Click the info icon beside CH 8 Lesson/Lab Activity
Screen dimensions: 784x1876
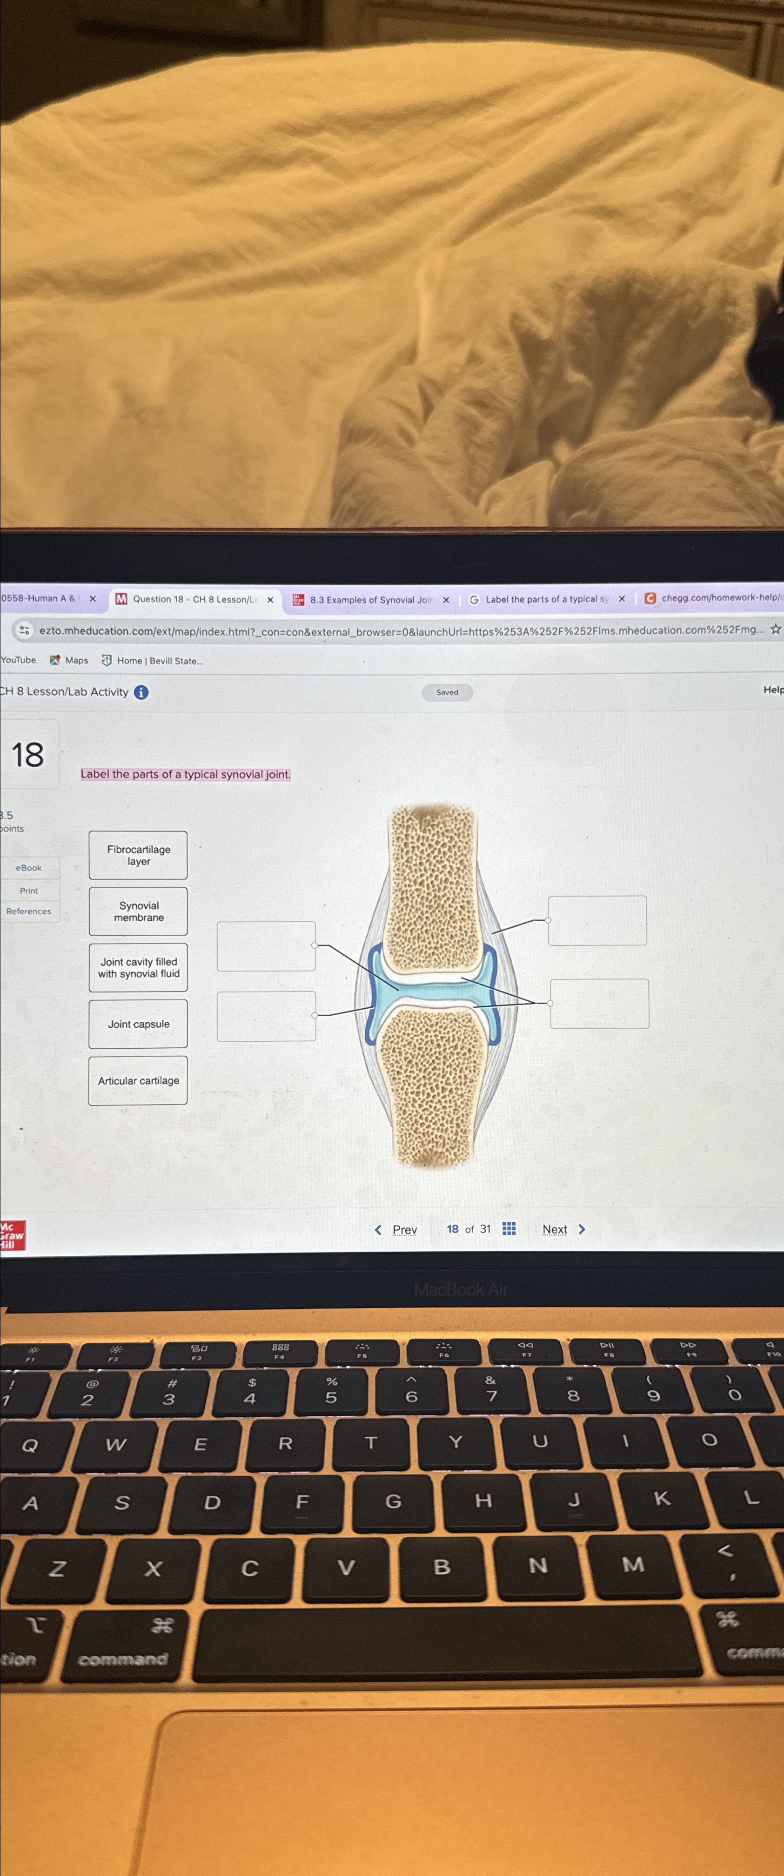tap(141, 692)
